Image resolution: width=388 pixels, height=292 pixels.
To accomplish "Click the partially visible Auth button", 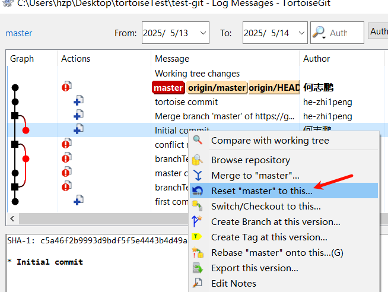I will [x=378, y=31].
